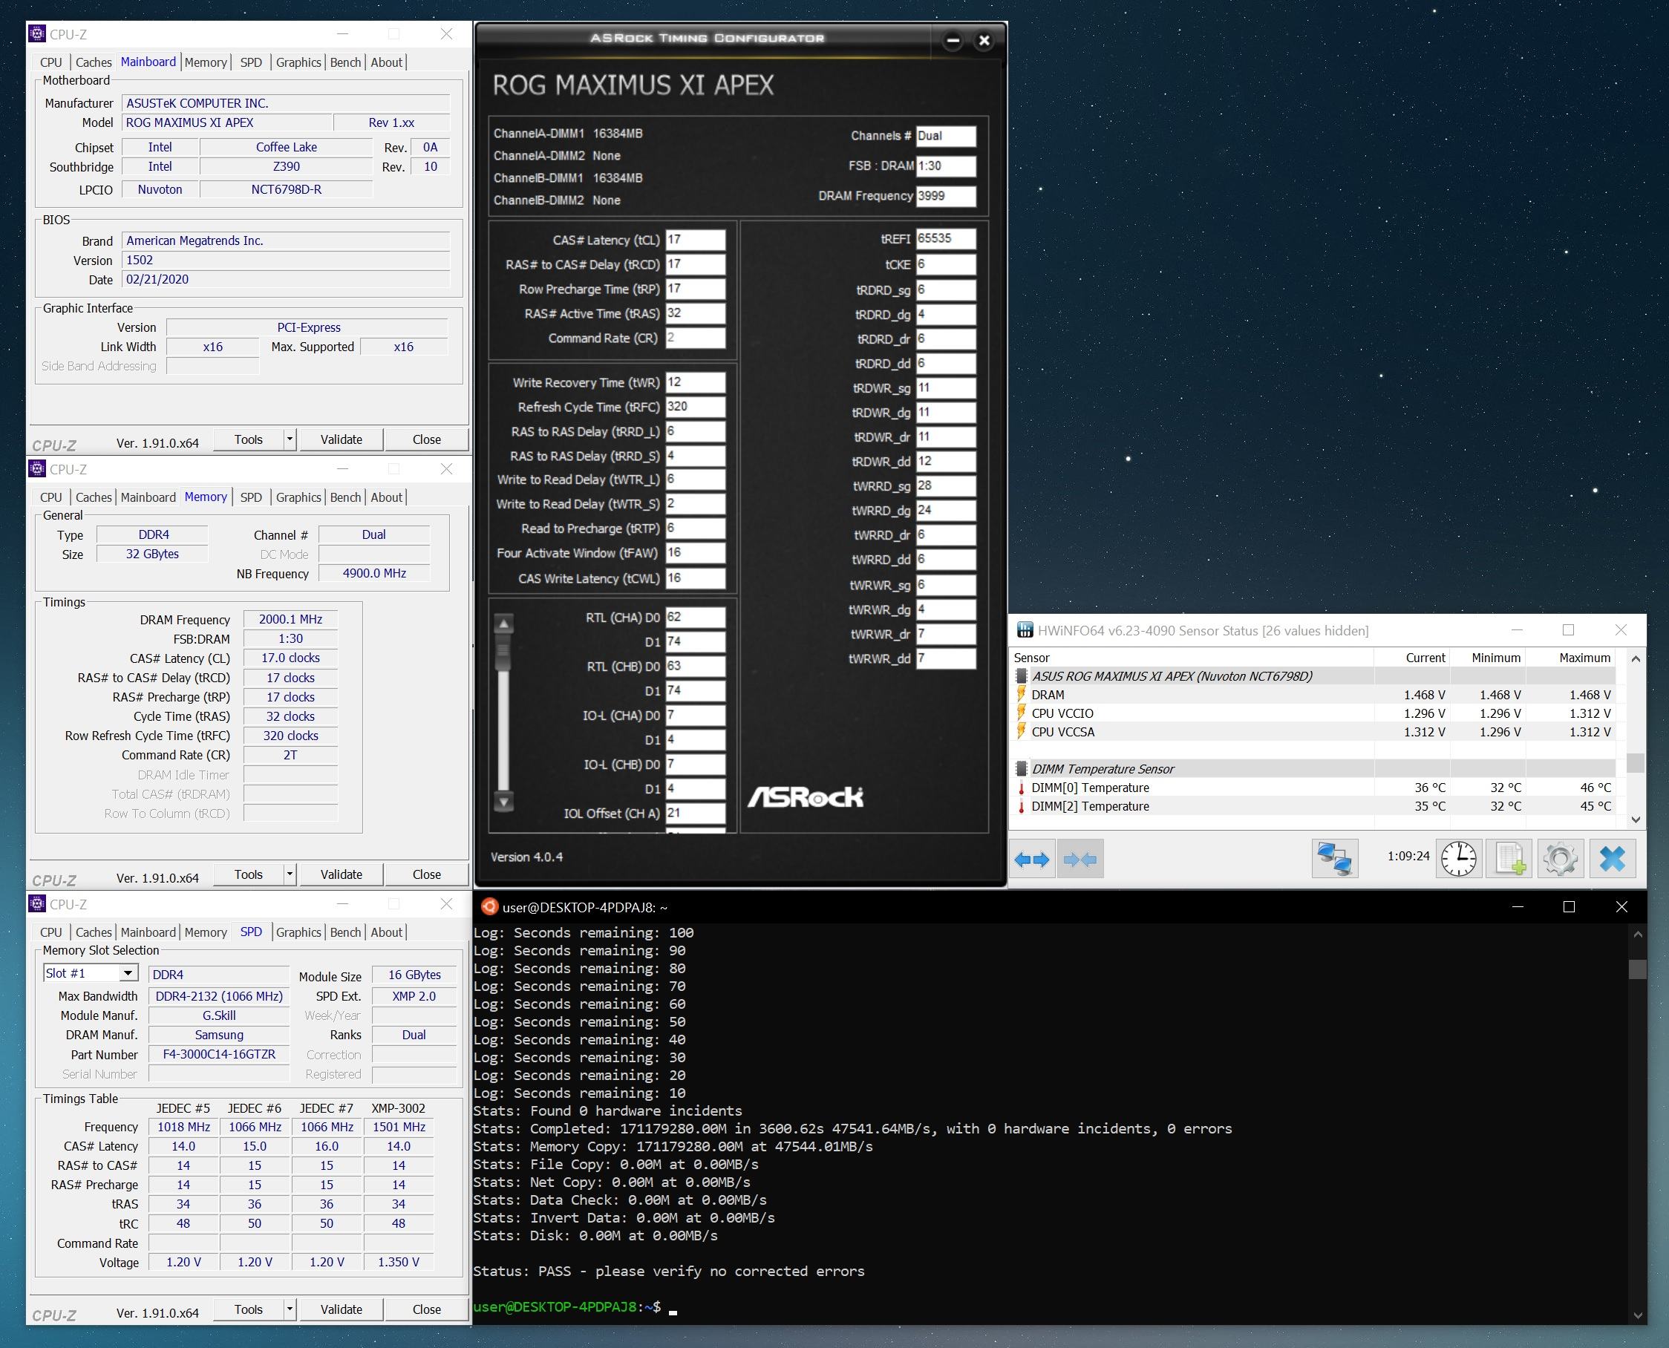Click HWiNFO log file add icon
This screenshot has height=1348, width=1669.
tap(1509, 859)
